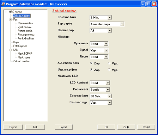Select Kopir in the tree
Screen dimensions: 158x135
(16, 42)
